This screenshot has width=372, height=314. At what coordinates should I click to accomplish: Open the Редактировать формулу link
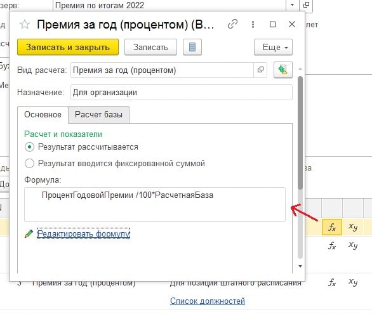point(84,233)
